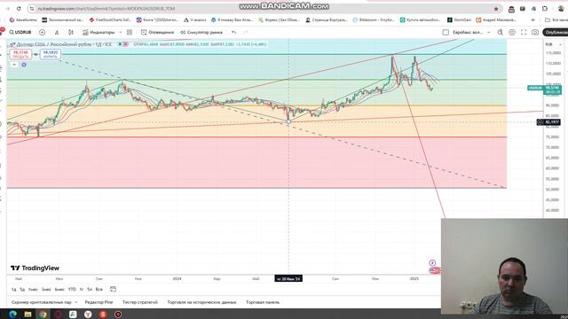This screenshot has height=319, width=568.
Task: Open the browser profile avatar
Action: 561,9
